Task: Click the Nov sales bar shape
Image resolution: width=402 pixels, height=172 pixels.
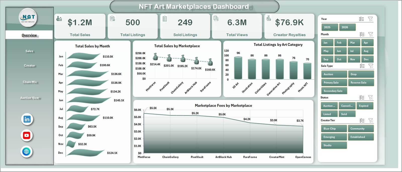Action: pos(71,144)
